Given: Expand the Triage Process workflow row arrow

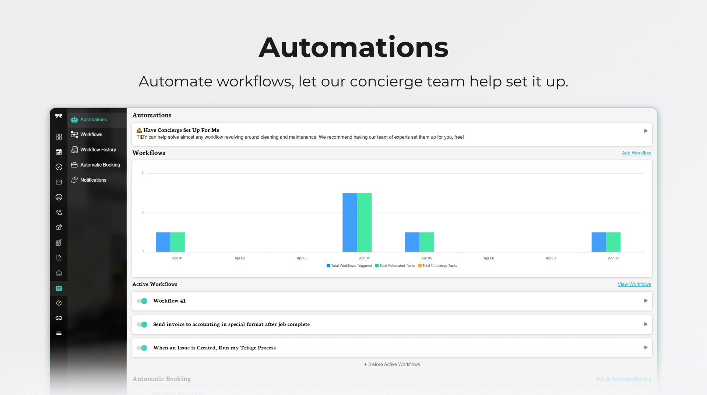Looking at the screenshot, I should point(646,348).
